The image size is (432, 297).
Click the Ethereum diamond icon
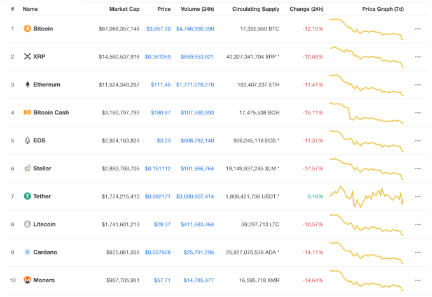tap(27, 85)
